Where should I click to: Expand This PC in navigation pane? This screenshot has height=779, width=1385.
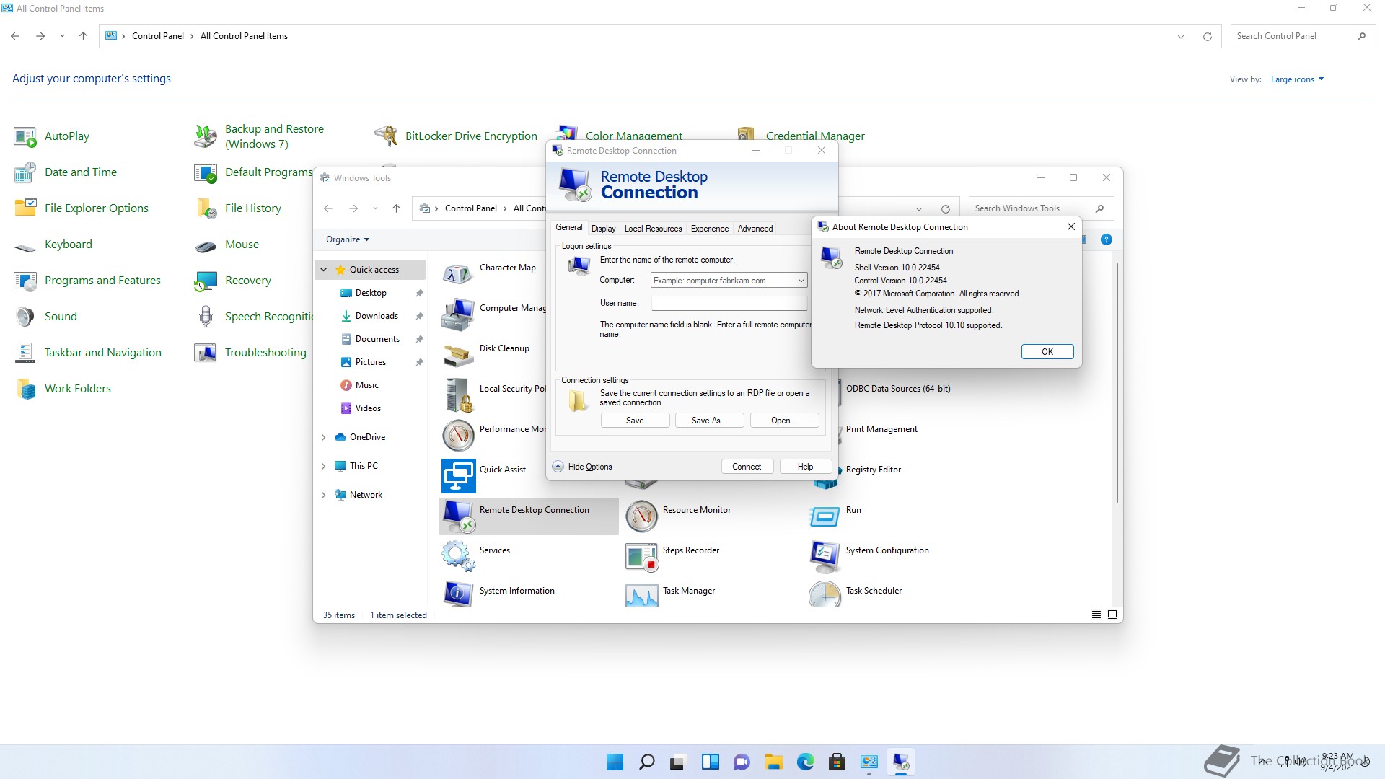click(324, 466)
